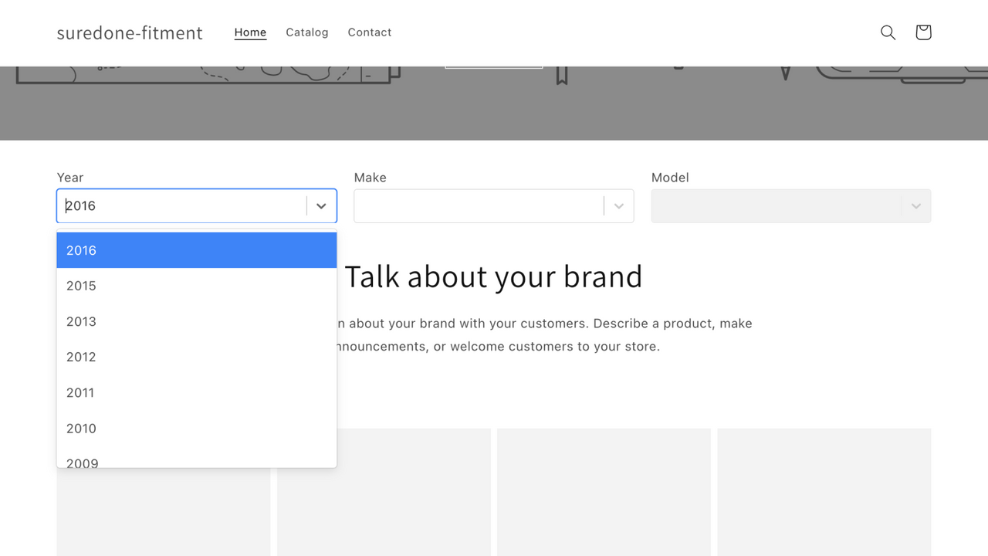Open the Catalog navigation link
Viewport: 988px width, 556px height.
307,32
